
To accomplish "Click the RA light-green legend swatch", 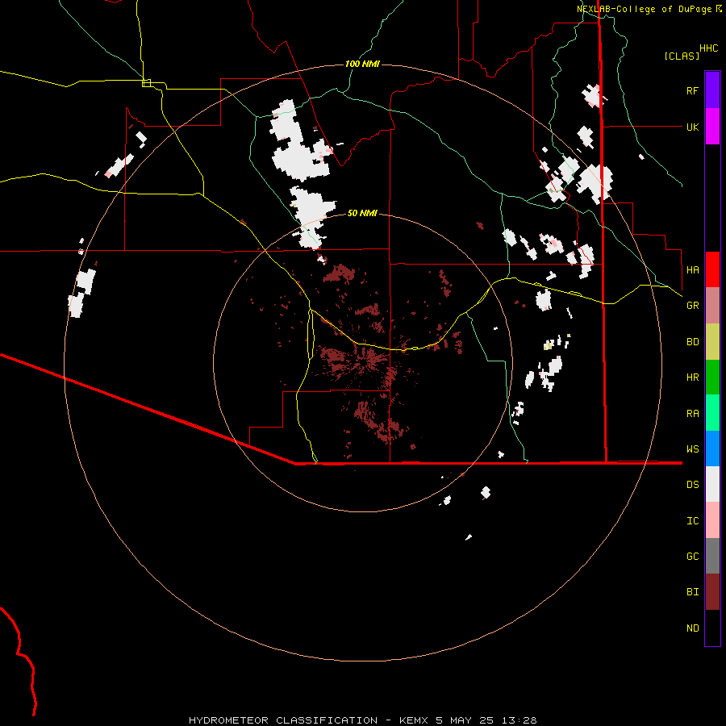I will [712, 413].
